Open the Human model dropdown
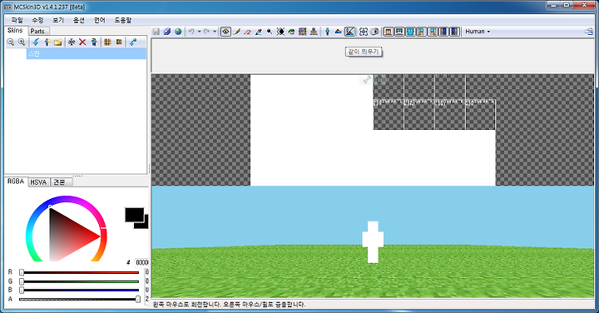Viewport: 599px width, 313px height. coord(478,32)
